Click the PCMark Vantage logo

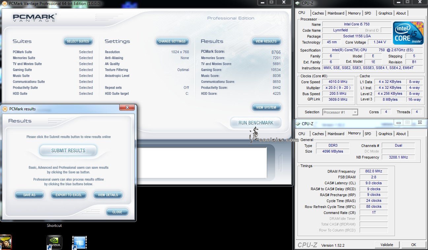pos(35,18)
